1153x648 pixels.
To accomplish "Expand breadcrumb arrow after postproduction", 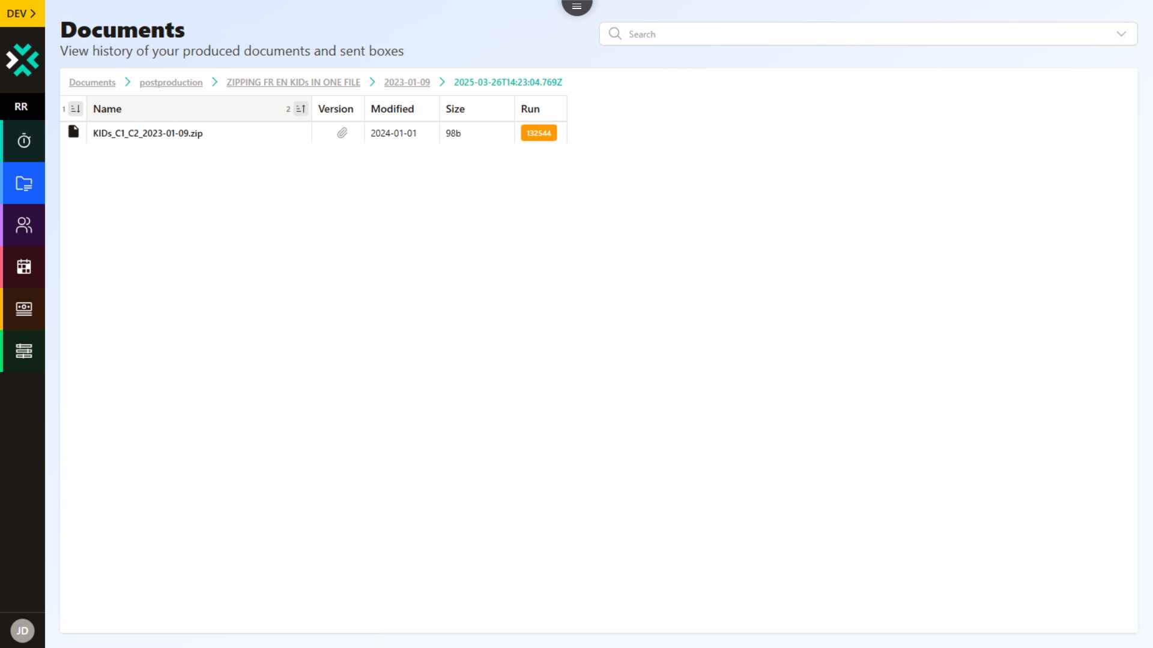I will 214,82.
